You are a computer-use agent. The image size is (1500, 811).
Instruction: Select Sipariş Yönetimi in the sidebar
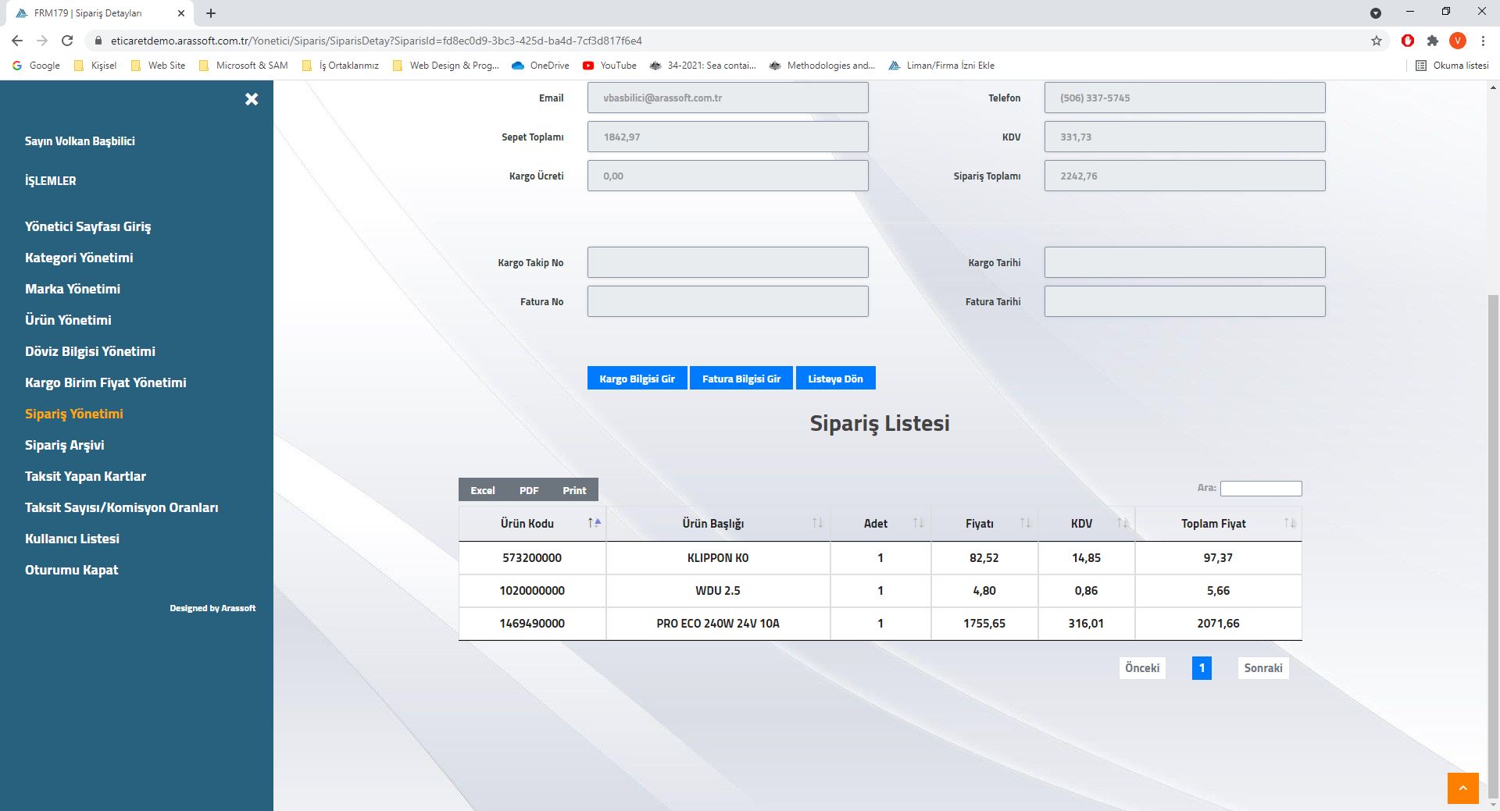[x=74, y=414]
